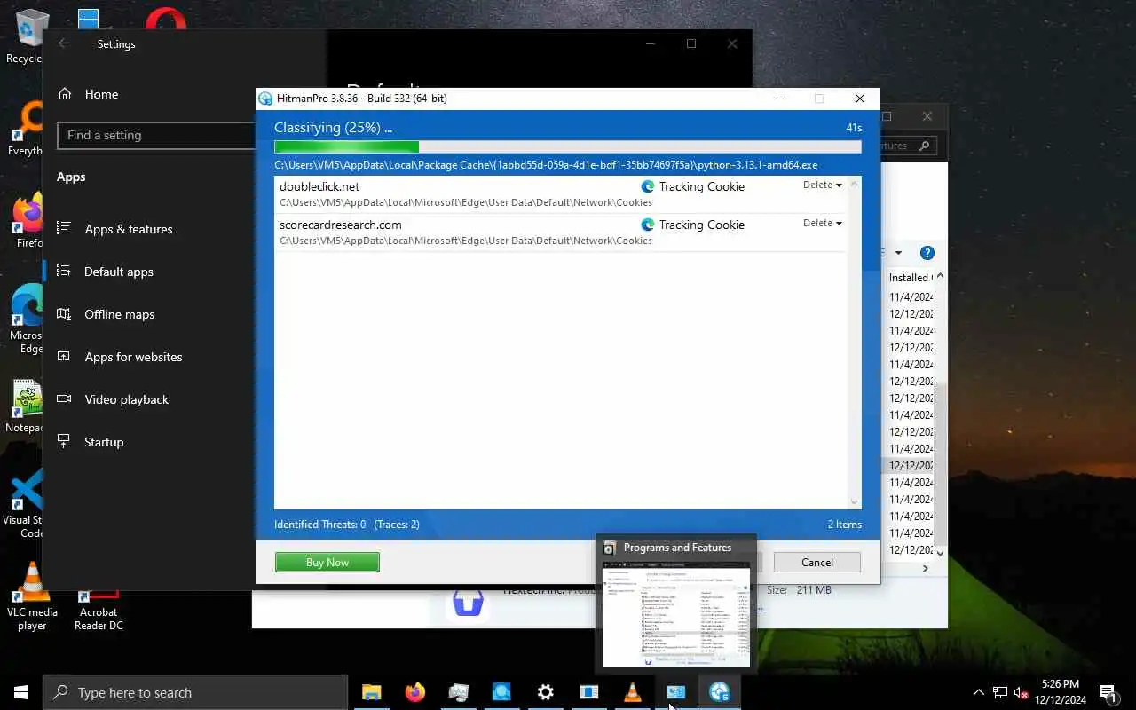Switch to HitmanPro taskbar icon
Screen dimensions: 1136x710
point(720,692)
